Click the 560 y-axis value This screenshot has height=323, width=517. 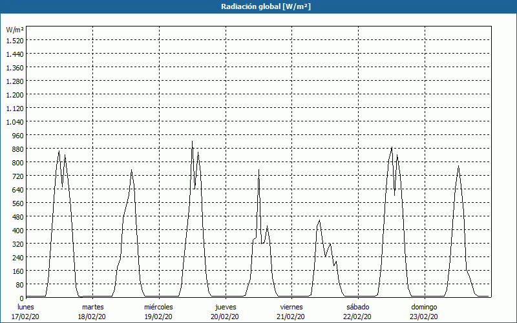pos(18,203)
